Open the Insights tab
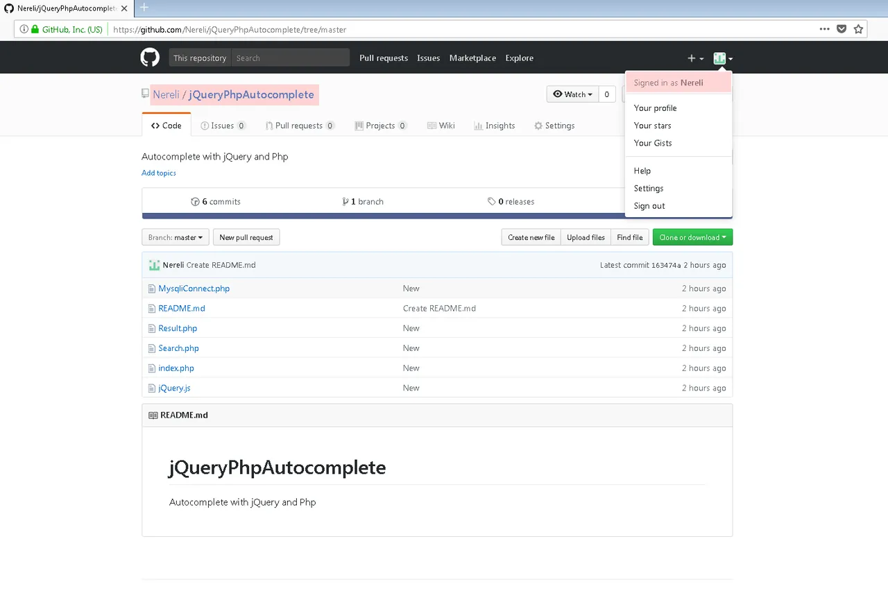Screen dimensions: 888x591 coord(494,126)
